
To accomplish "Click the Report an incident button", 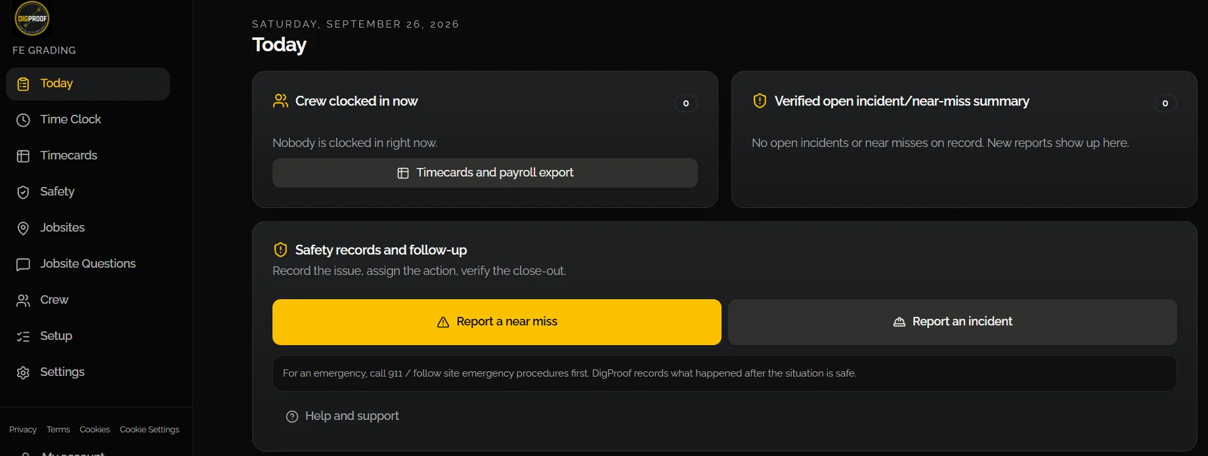I will [953, 322].
